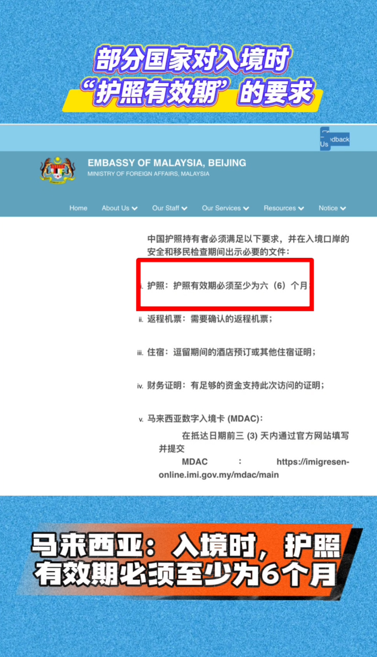Select the 财务证明 requirement line
The image size is (377, 657).
tap(235, 385)
